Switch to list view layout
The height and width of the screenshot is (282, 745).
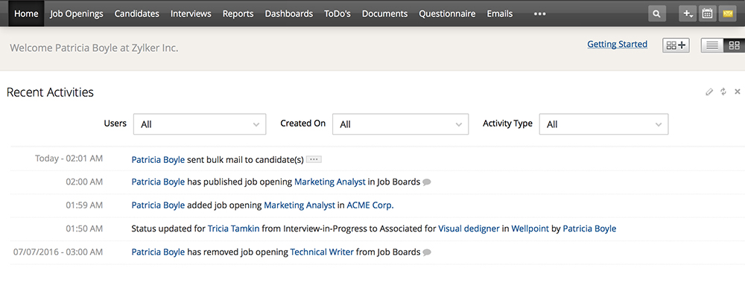[712, 45]
